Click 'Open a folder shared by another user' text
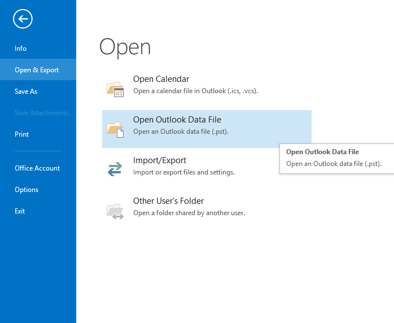The width and height of the screenshot is (394, 323). pos(189,213)
